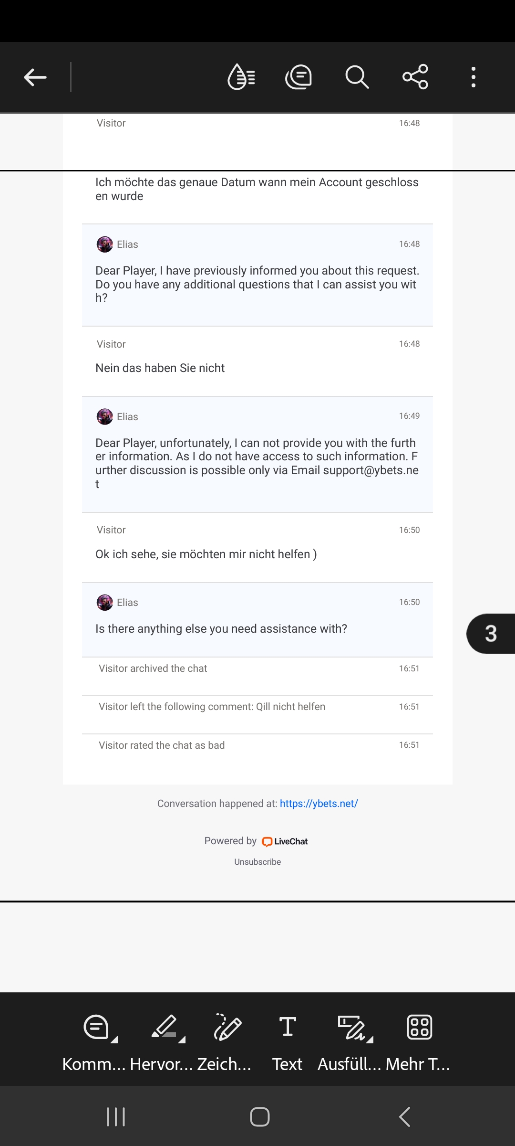This screenshot has height=1146, width=515.
Task: Open the comments list icon
Action: tap(299, 77)
